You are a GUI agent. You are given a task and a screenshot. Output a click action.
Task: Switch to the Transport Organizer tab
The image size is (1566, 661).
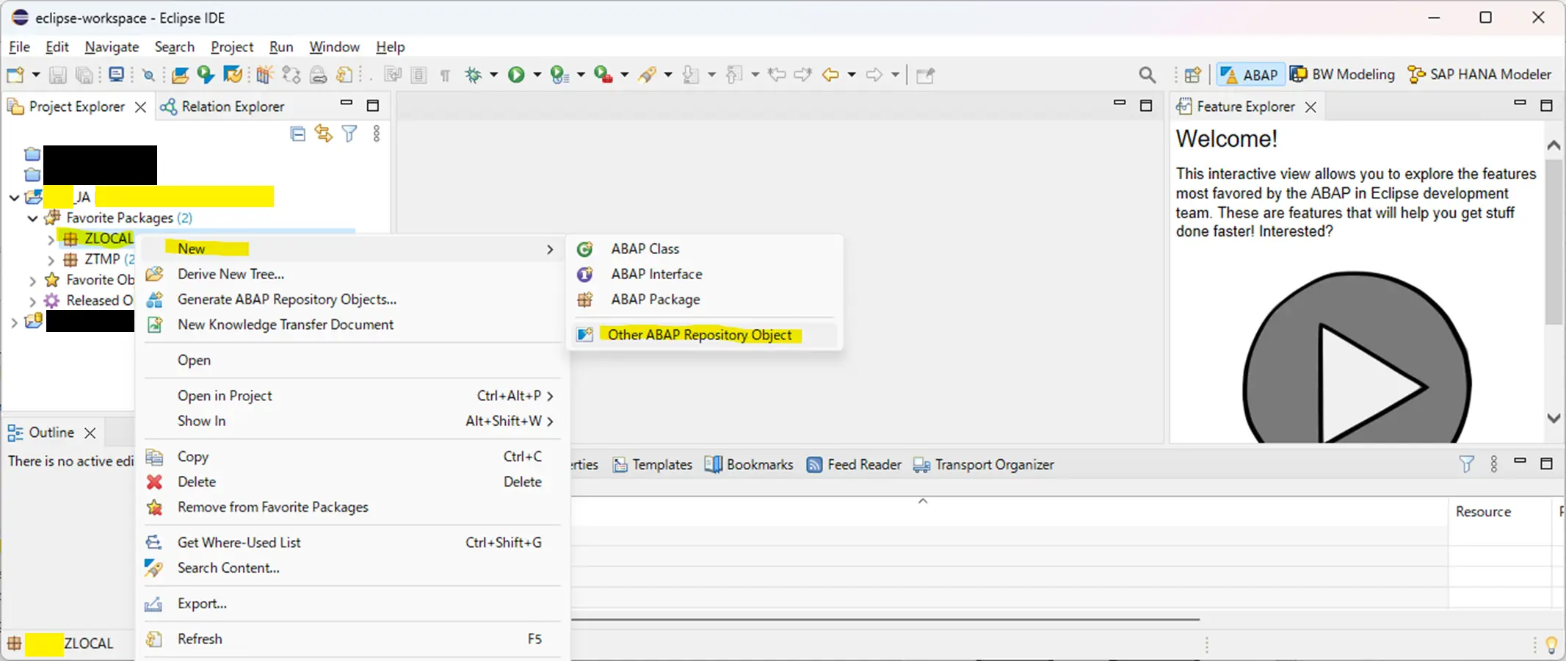pyautogui.click(x=984, y=465)
